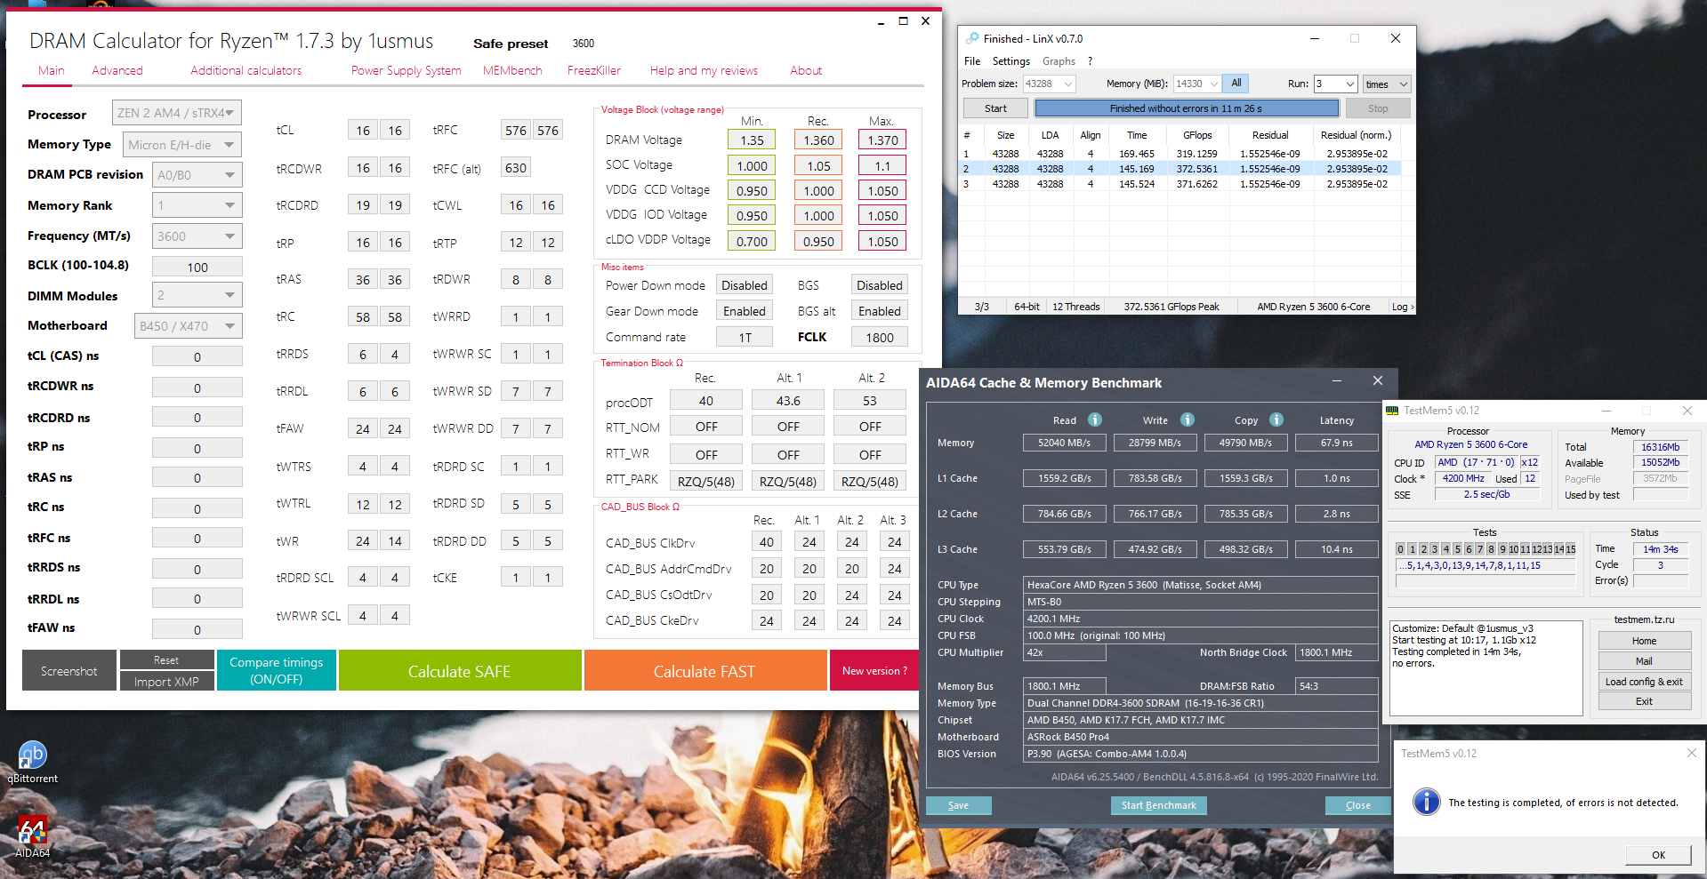The height and width of the screenshot is (879, 1707).
Task: Open the LinX times unit dropdown
Action: tap(1387, 84)
